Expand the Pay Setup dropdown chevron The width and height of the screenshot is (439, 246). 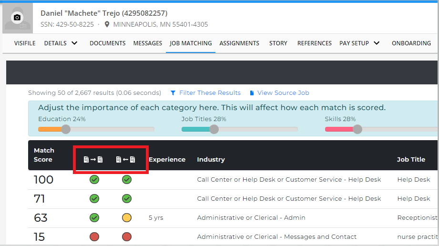[x=377, y=43]
